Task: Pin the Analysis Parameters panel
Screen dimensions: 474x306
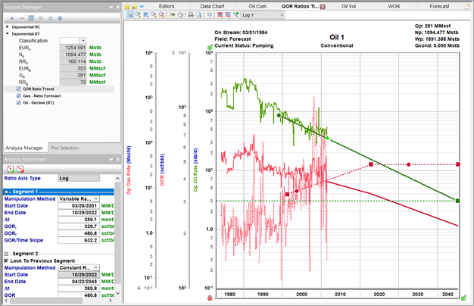Action: coord(117,159)
